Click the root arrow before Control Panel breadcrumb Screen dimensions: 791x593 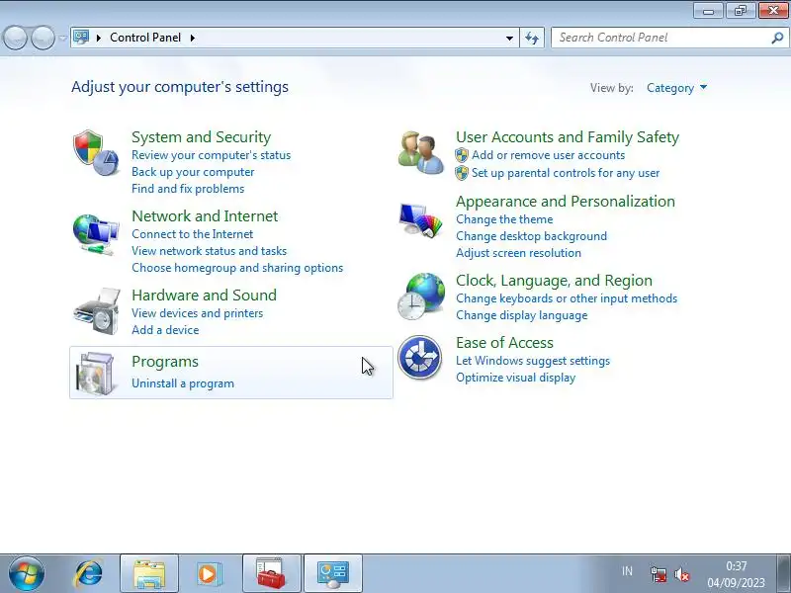(x=98, y=38)
